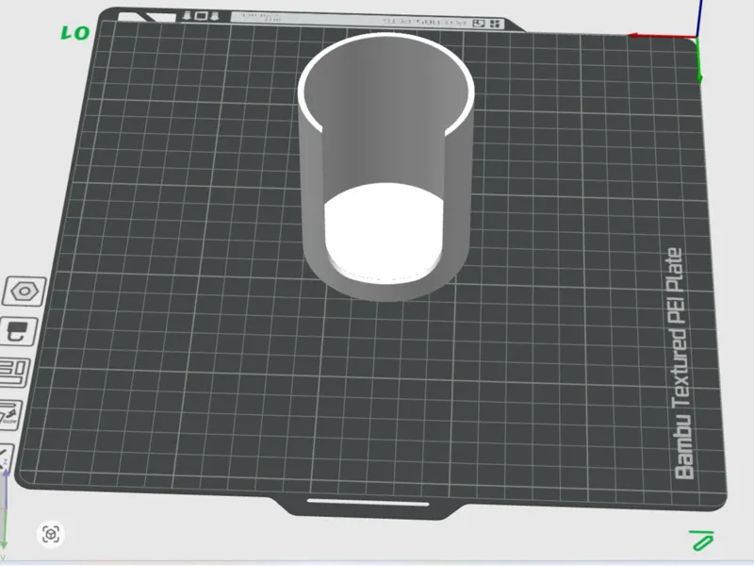The height and width of the screenshot is (566, 754).
Task: Click the green plate number 01 label
Action: 75,33
